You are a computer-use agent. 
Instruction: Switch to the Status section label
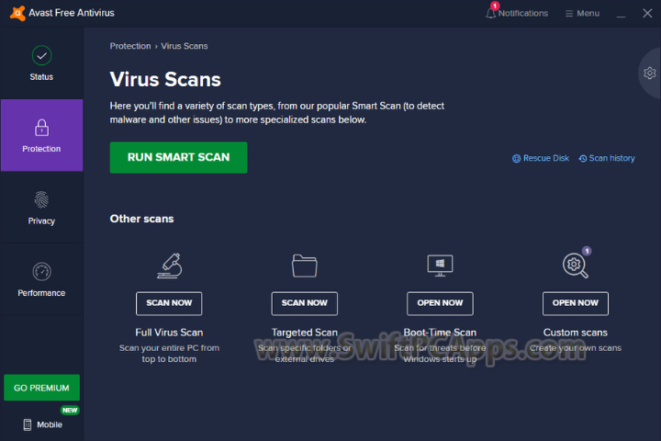(41, 77)
